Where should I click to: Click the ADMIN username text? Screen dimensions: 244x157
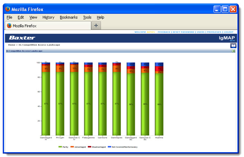pos(151,32)
